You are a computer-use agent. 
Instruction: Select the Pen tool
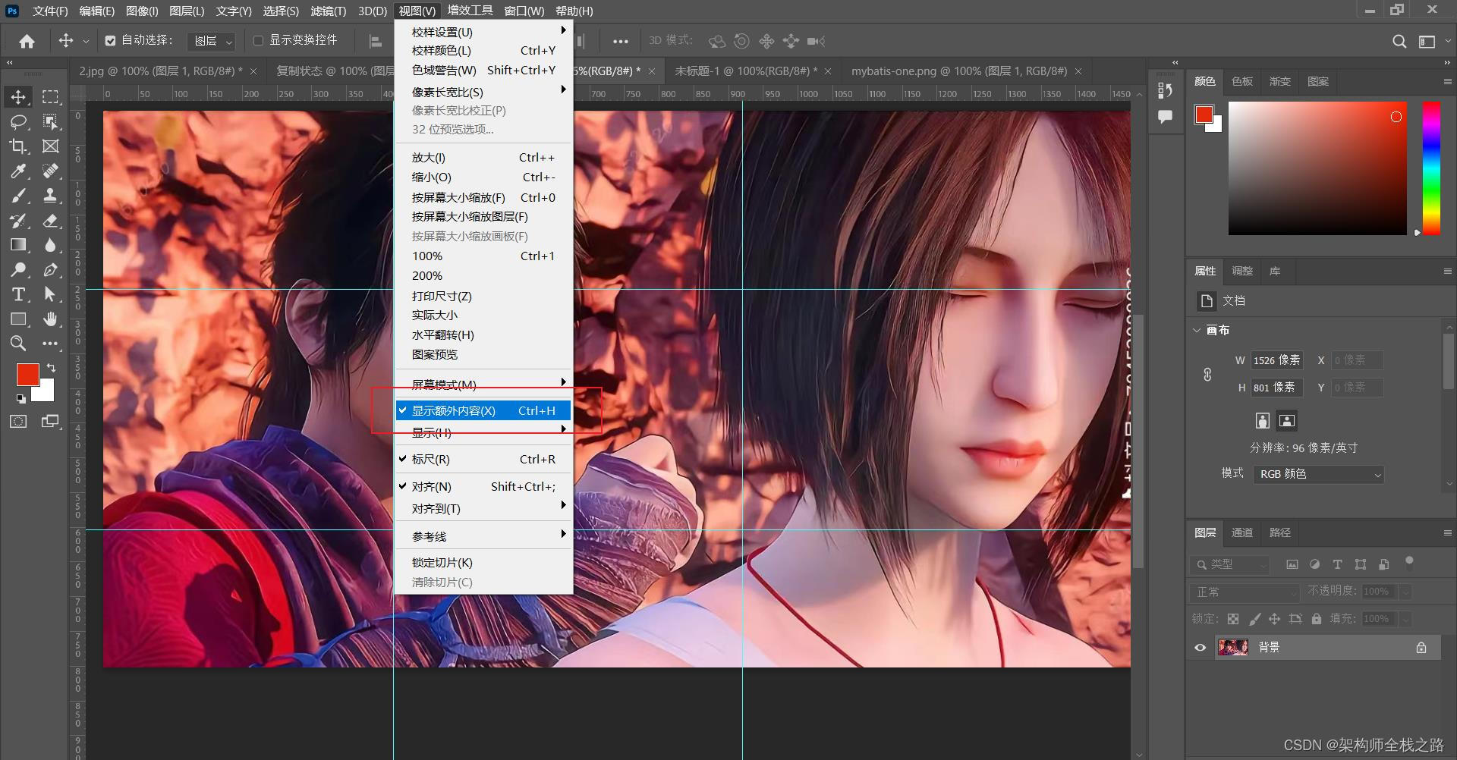[51, 269]
